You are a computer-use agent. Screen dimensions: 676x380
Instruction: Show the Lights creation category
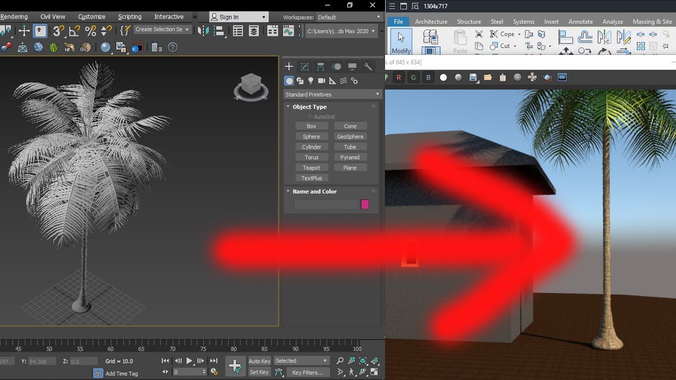pyautogui.click(x=311, y=81)
